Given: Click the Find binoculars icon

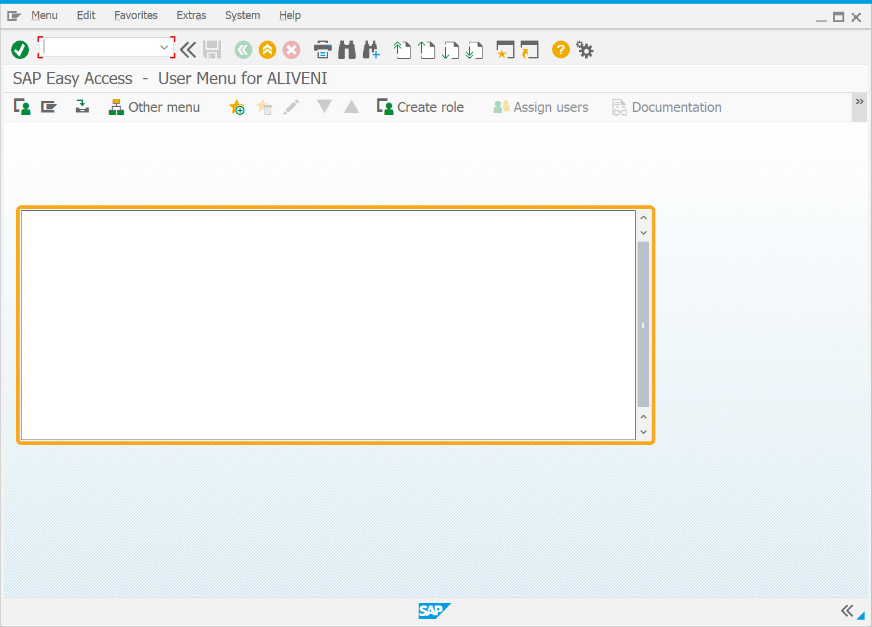Looking at the screenshot, I should pyautogui.click(x=347, y=50).
